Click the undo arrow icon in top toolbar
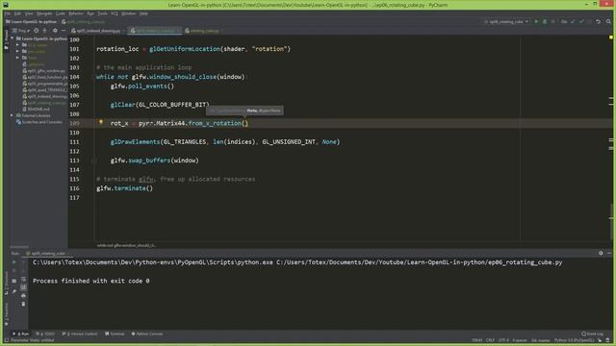The width and height of the screenshot is (616, 346). pos(598,21)
